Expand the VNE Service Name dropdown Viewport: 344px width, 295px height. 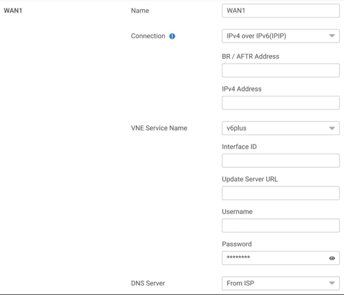(280, 128)
